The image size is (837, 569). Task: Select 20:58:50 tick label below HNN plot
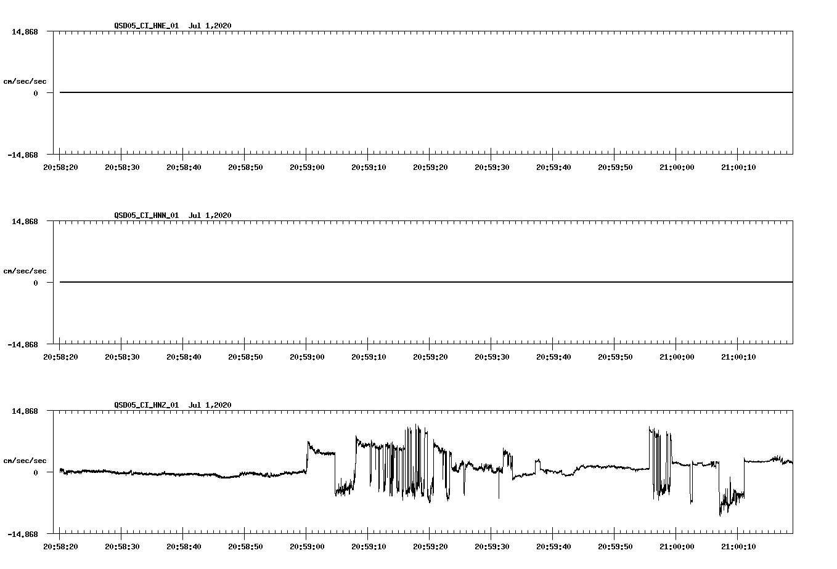pos(245,357)
